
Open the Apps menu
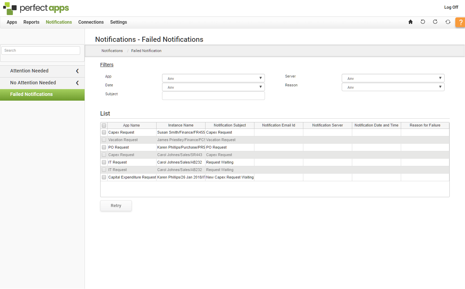(12, 22)
